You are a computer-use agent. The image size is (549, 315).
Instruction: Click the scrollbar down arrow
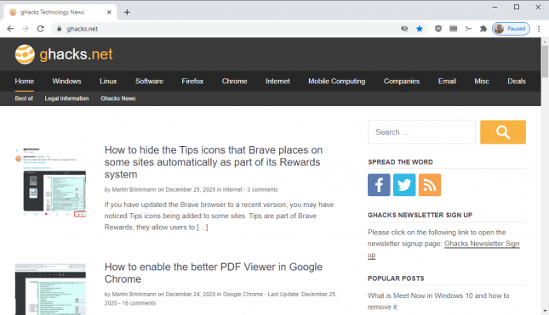545,311
